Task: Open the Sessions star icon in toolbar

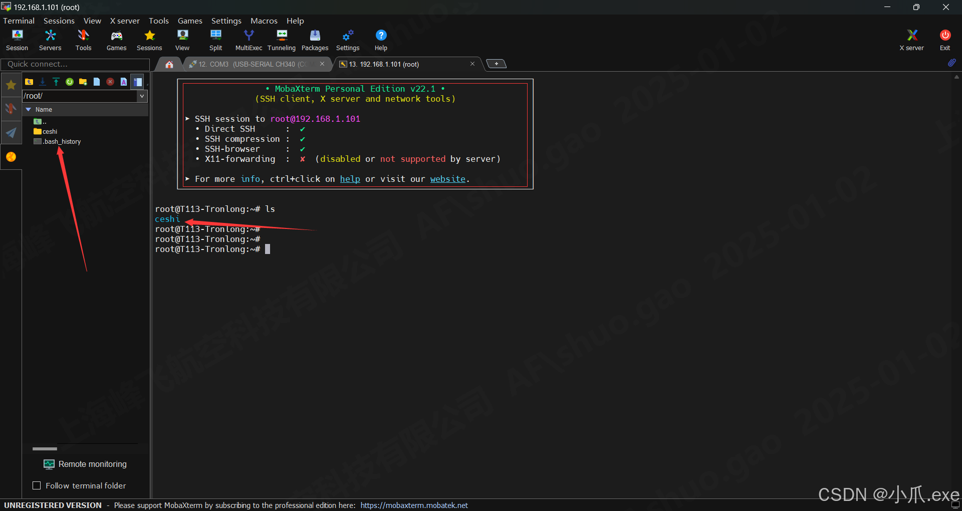Action: coord(149,40)
